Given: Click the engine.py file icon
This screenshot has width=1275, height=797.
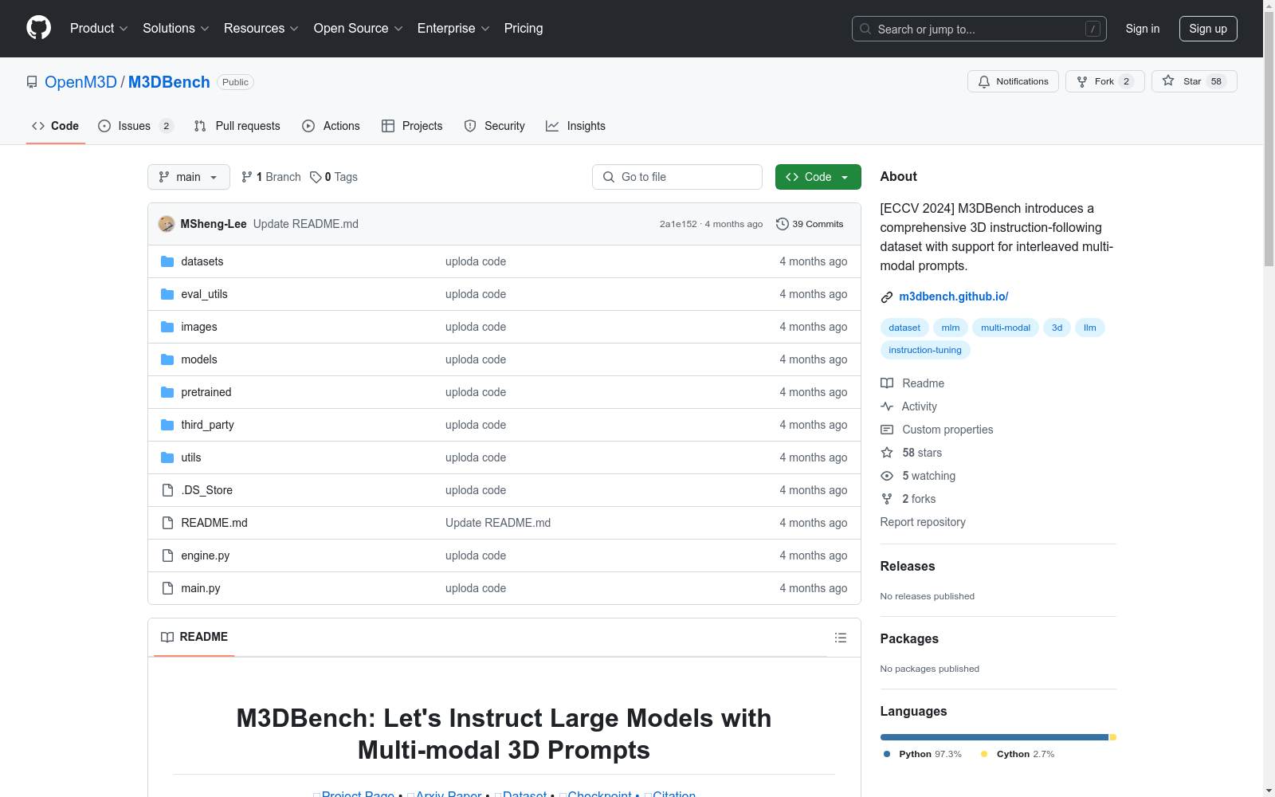Looking at the screenshot, I should 167,556.
